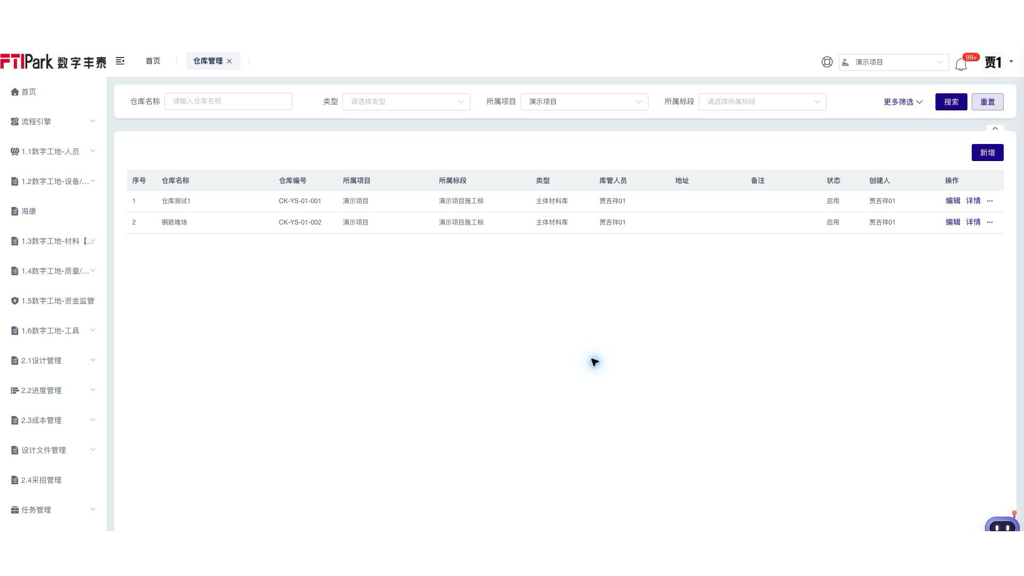The image size is (1024, 576).
Task: Click the 流程引擎 sidebar icon
Action: coord(15,122)
